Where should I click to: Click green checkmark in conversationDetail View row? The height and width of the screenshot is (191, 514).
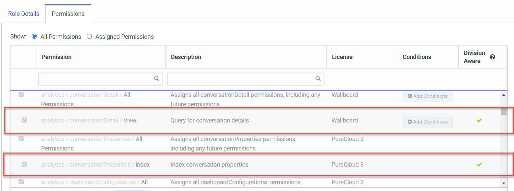pyautogui.click(x=479, y=120)
